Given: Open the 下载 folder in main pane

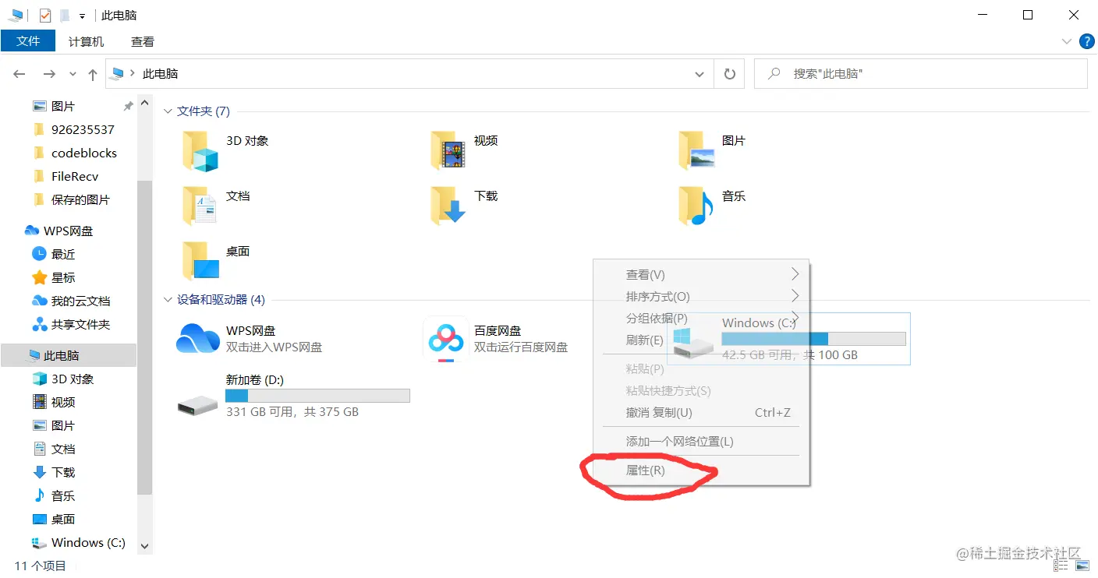Looking at the screenshot, I should (448, 206).
